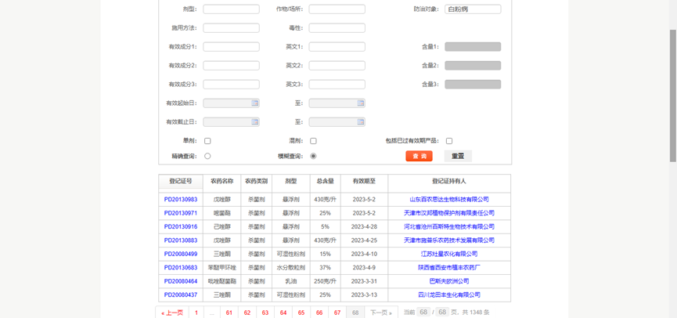Image resolution: width=677 pixels, height=318 pixels.
Task: Jump to page 61
Action: pos(229,313)
